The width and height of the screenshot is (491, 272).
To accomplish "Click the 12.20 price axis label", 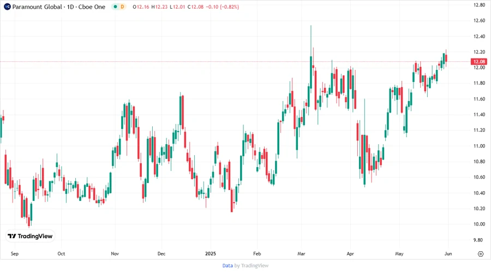I will (479, 52).
